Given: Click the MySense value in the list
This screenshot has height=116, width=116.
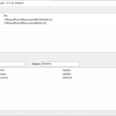Looking at the screenshot, I should click(67, 78).
